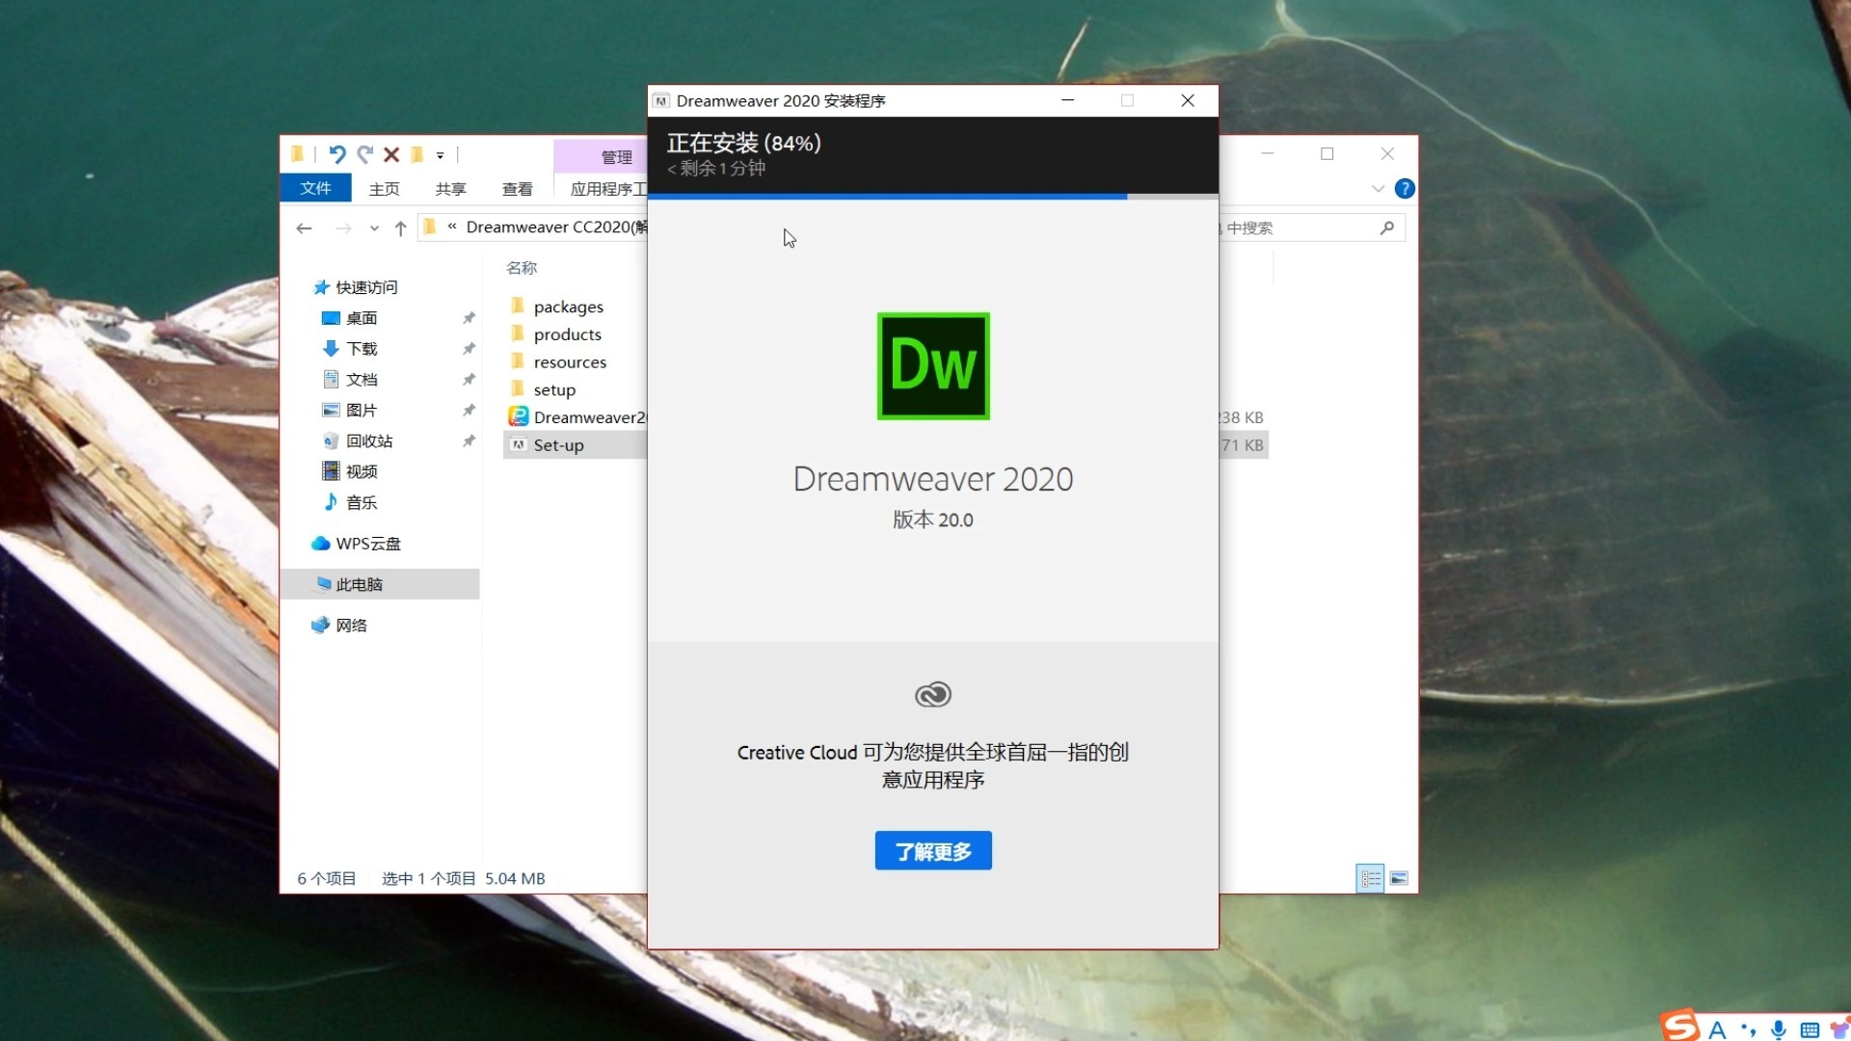The image size is (1851, 1041).
Task: Toggle Sogou punctuation mode icon
Action: (1749, 1029)
